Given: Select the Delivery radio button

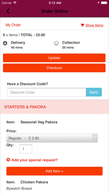Looking at the screenshot, I should pyautogui.click(x=5, y=43).
